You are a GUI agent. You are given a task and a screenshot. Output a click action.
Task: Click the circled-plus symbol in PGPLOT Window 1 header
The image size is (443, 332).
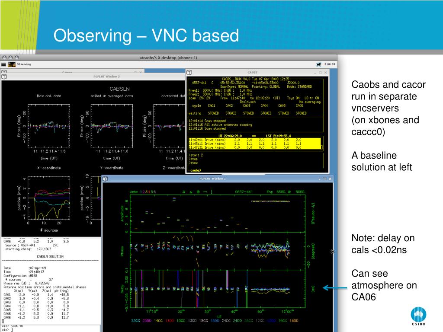(x=198, y=192)
